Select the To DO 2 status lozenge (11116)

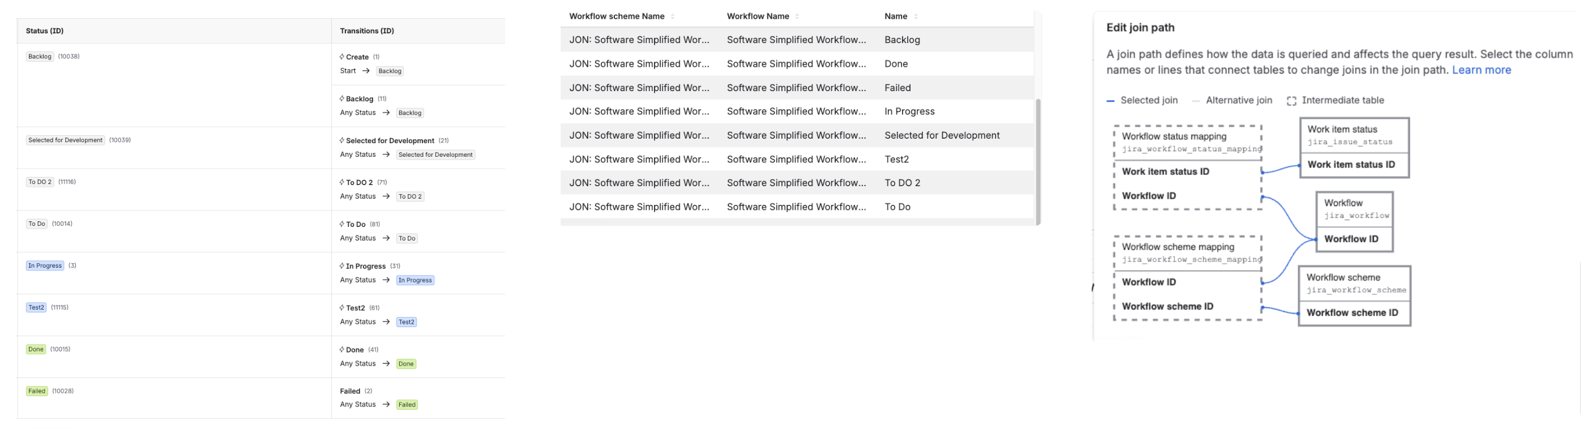[40, 182]
